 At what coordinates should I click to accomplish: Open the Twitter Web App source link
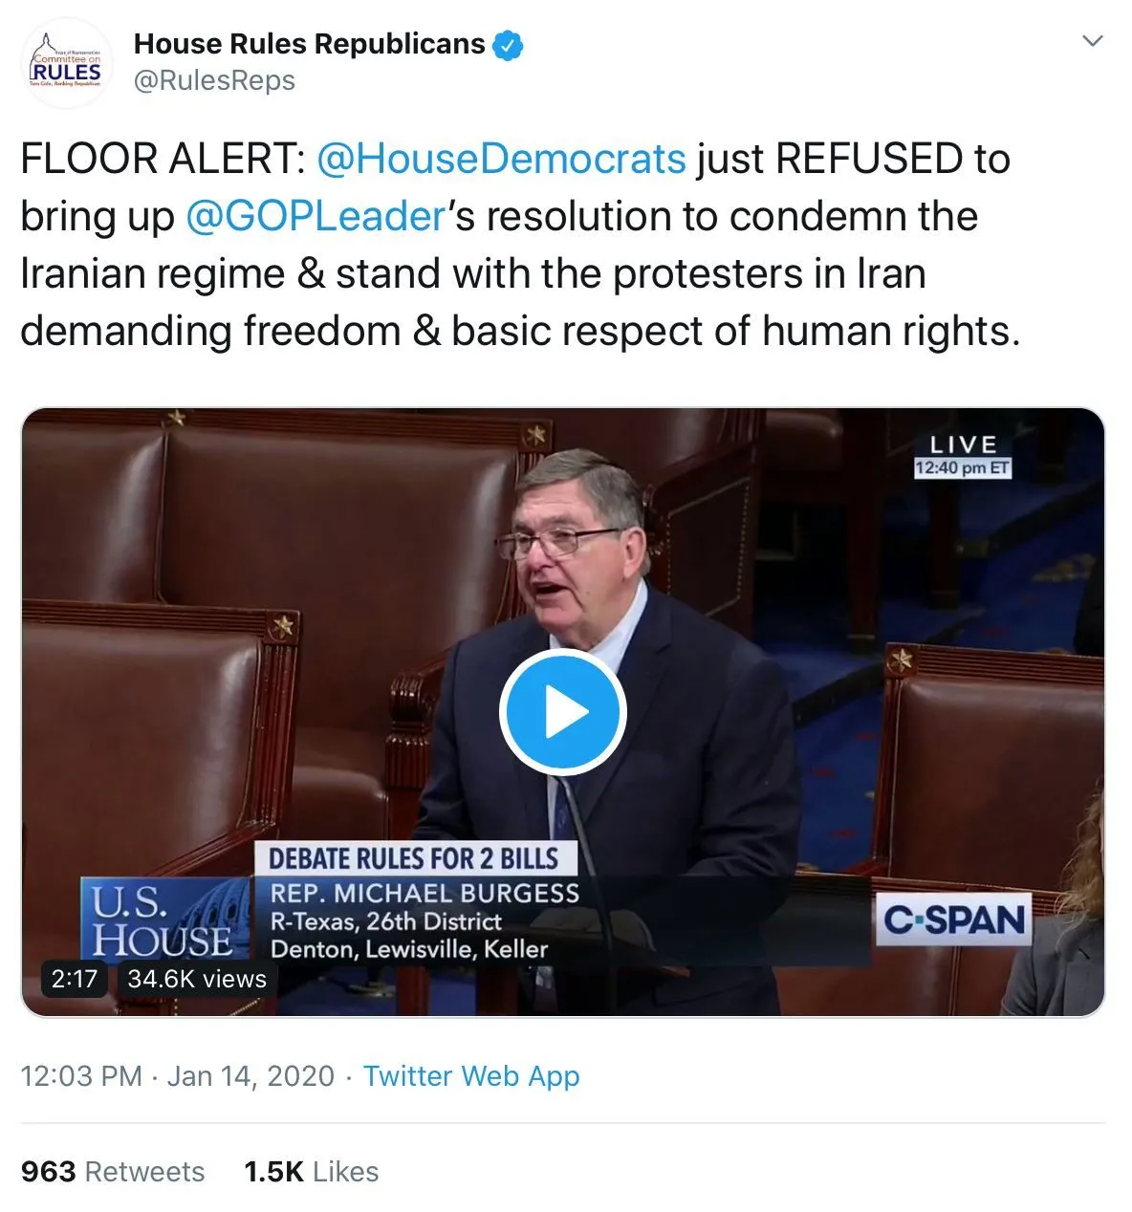click(x=471, y=1076)
